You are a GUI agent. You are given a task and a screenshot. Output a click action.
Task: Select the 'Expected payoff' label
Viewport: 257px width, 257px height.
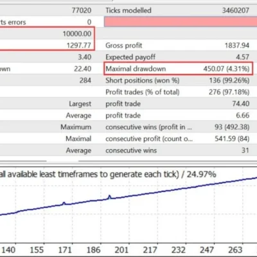point(130,57)
